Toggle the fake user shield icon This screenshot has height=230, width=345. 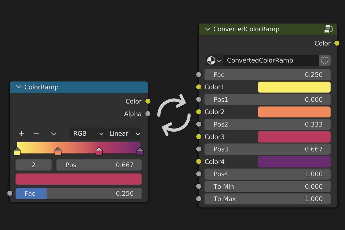[x=325, y=60]
